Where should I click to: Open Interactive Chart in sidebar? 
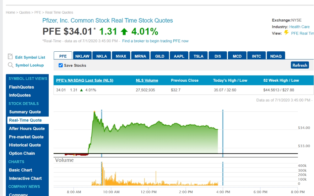(25, 178)
